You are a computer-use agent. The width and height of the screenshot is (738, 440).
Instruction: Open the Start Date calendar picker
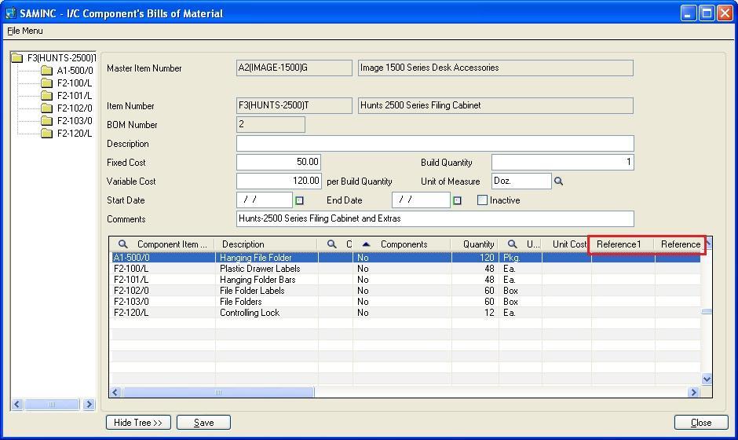(x=299, y=200)
